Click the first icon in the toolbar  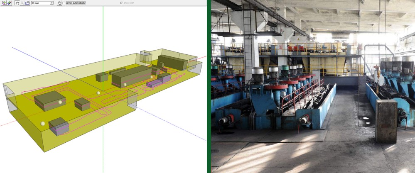pos(3,2)
